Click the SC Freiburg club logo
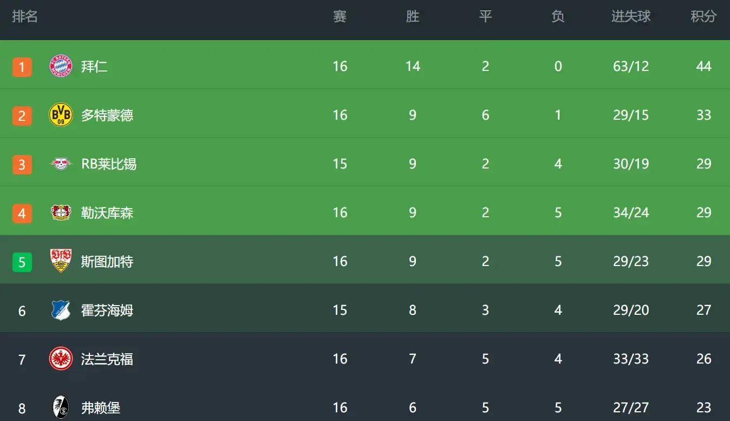This screenshot has width=730, height=421. click(61, 407)
